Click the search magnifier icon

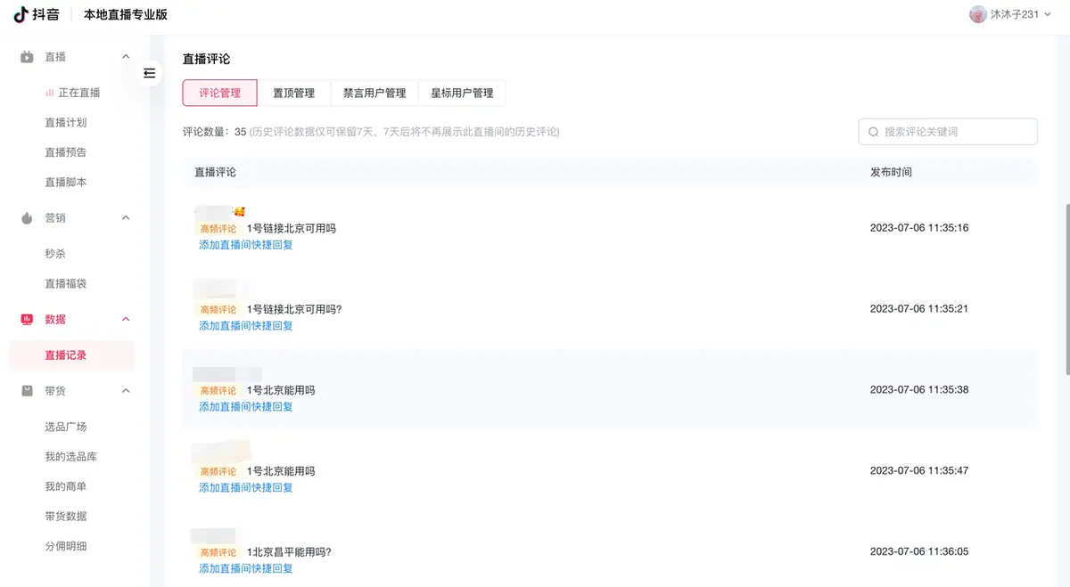[x=873, y=132]
